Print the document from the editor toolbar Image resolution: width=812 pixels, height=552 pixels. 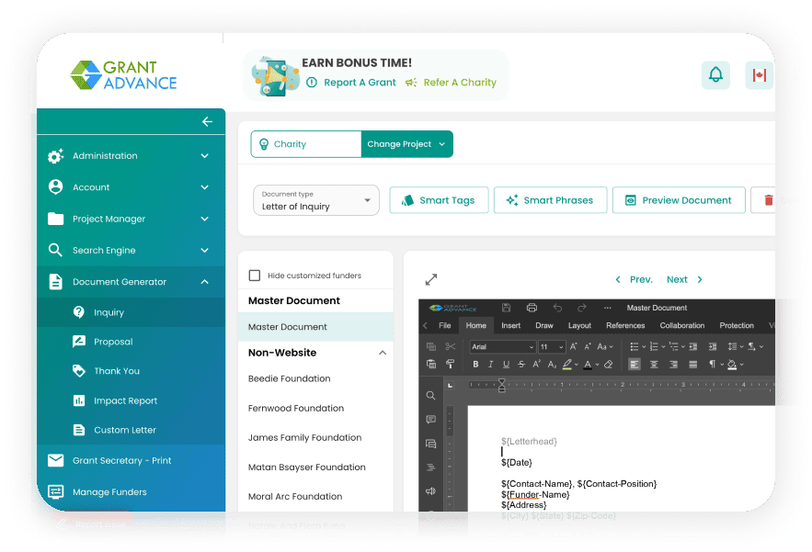(532, 308)
